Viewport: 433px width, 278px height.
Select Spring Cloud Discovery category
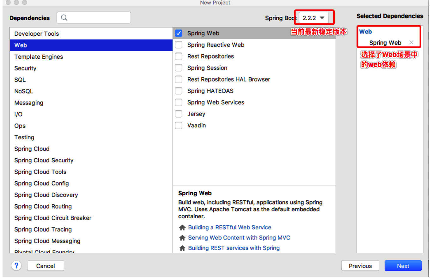(91, 195)
